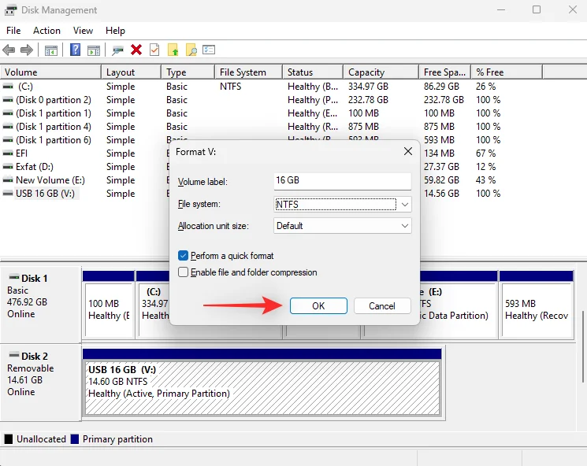Screen dimensions: 587x466
Task: Click the drive icon beside EFI
Action: [x=8, y=153]
